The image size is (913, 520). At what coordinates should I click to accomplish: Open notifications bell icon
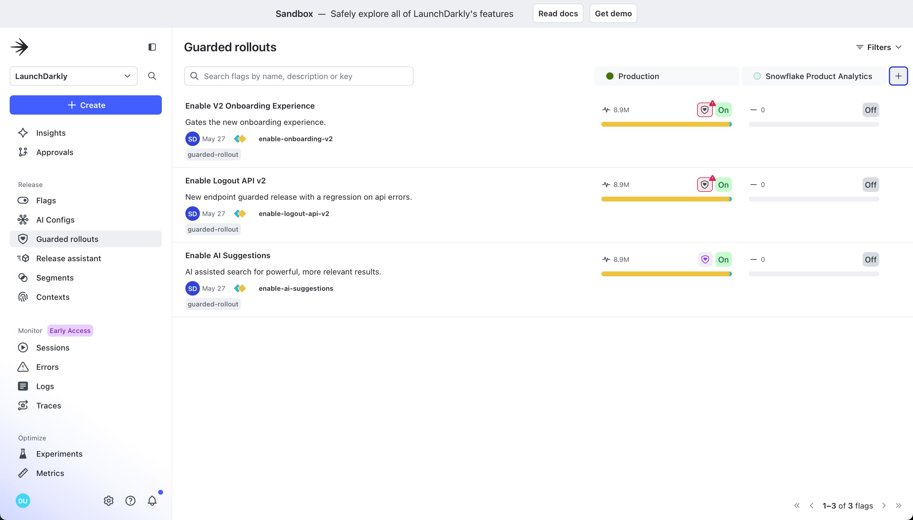coord(152,501)
